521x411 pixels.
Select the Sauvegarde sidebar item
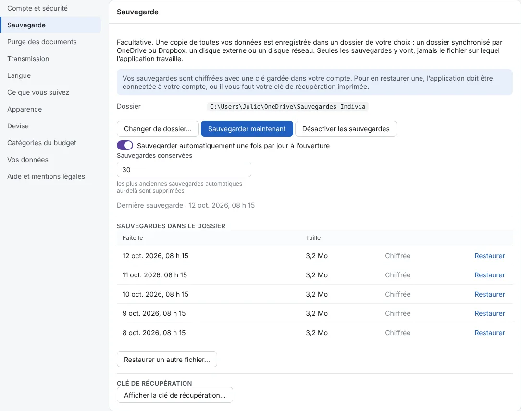[x=50, y=25]
